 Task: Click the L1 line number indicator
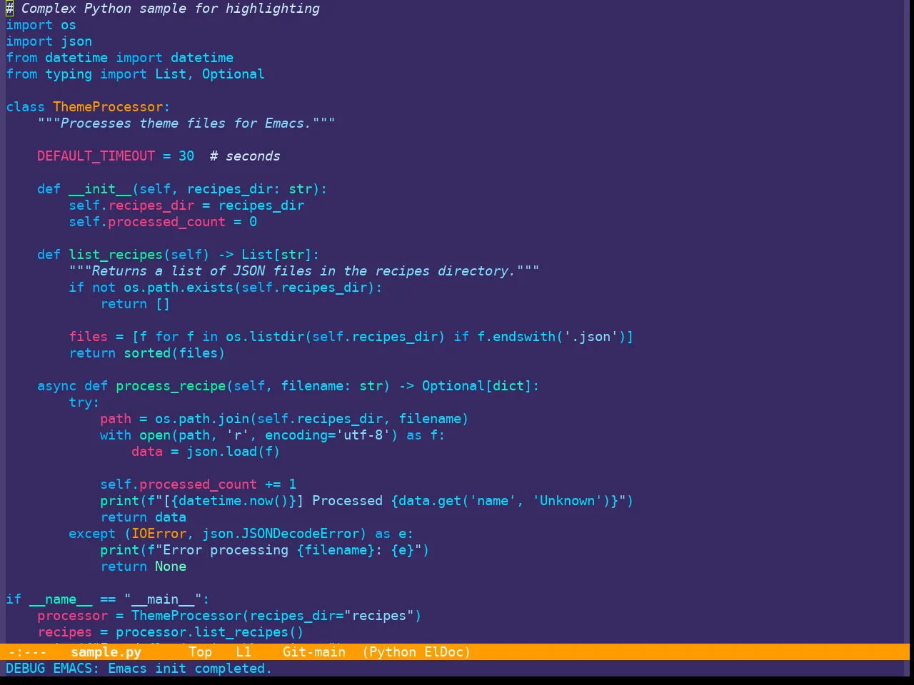(243, 651)
